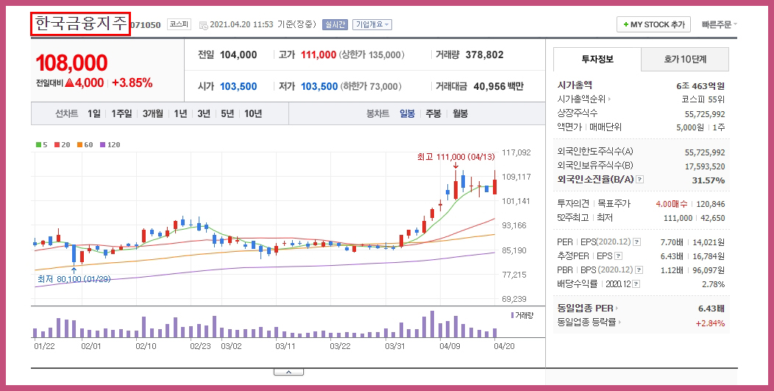Click the target price 120,846
This screenshot has height=391, width=774.
710,204
